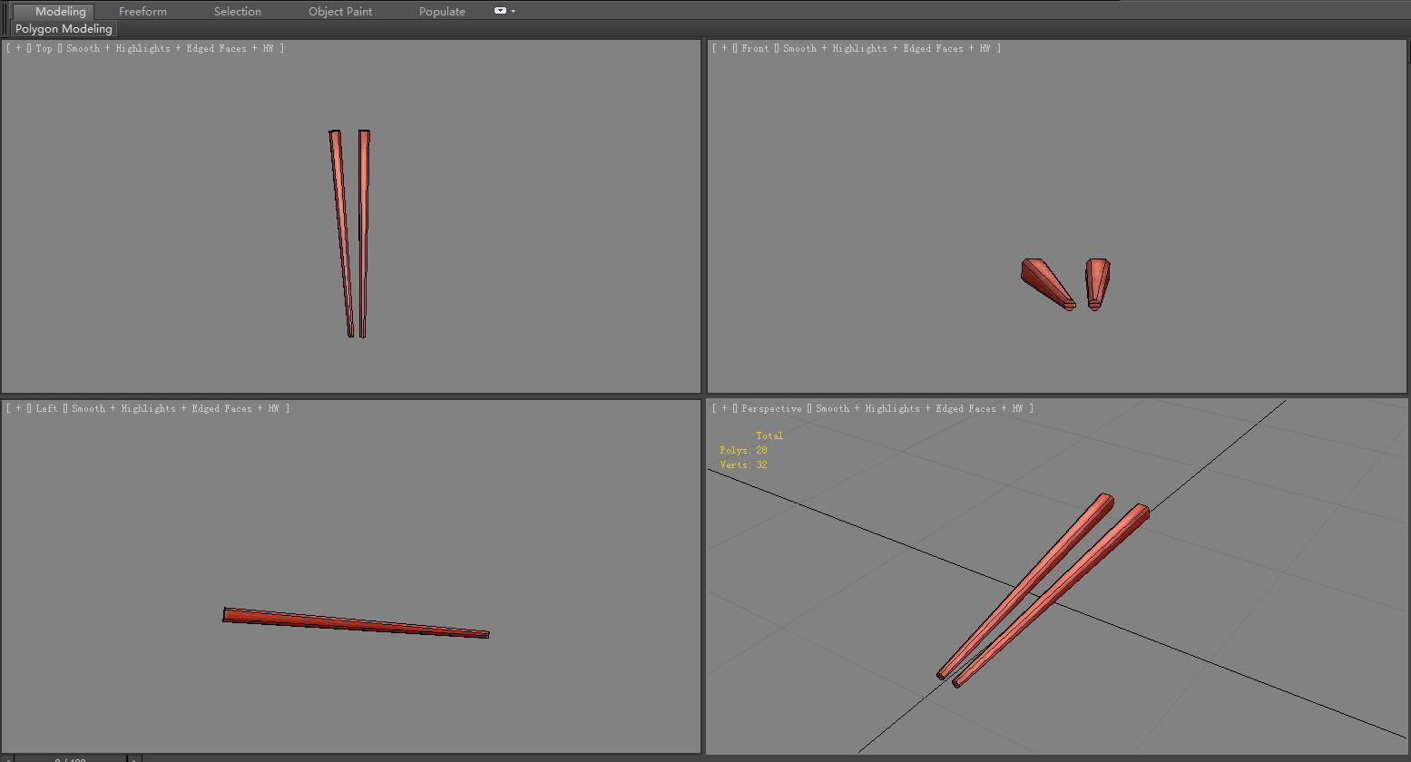Image resolution: width=1411 pixels, height=762 pixels.
Task: Open the Populate ribbon tab
Action: (442, 12)
